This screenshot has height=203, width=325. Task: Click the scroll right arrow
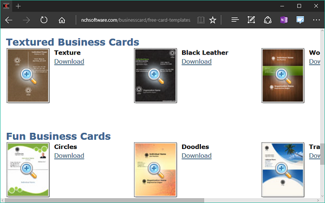coord(318,200)
